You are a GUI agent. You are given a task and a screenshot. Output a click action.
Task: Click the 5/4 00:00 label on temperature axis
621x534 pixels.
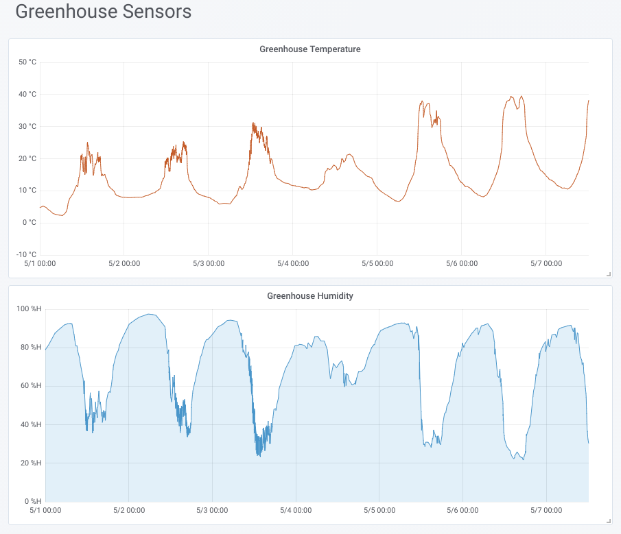[293, 263]
